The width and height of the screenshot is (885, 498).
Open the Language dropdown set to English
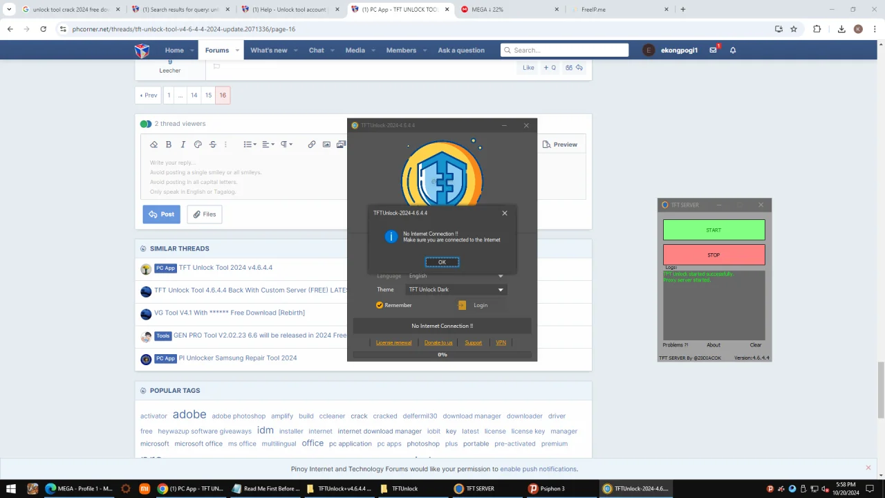pyautogui.click(x=456, y=276)
